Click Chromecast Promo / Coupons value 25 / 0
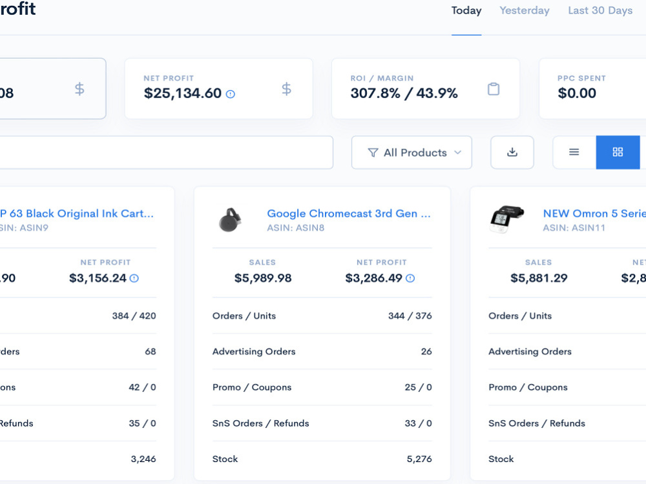 418,387
